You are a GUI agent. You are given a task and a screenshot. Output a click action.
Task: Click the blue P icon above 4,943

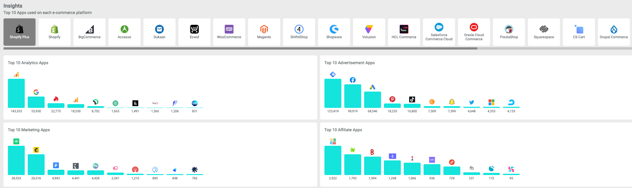pyautogui.click(x=56, y=165)
